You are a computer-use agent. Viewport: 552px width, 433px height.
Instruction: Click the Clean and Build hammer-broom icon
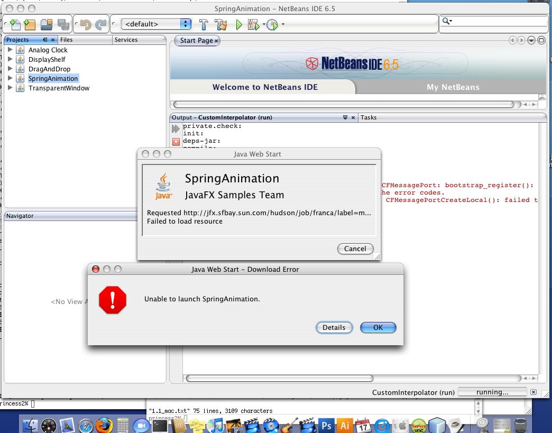(221, 24)
